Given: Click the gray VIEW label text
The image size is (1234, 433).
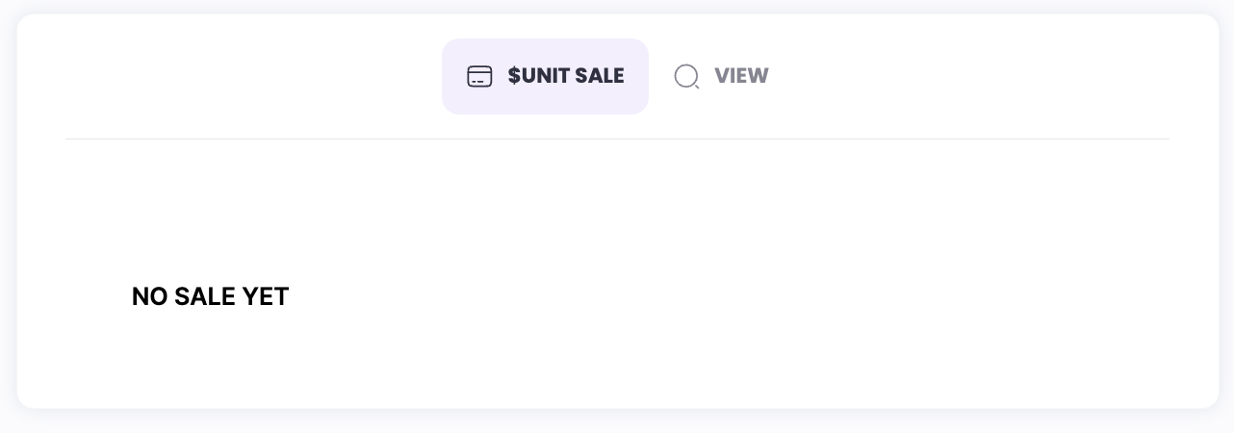Looking at the screenshot, I should point(741,76).
